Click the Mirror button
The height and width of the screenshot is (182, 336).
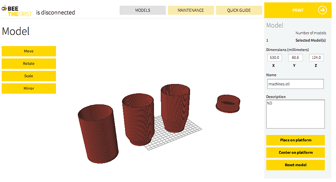click(29, 88)
